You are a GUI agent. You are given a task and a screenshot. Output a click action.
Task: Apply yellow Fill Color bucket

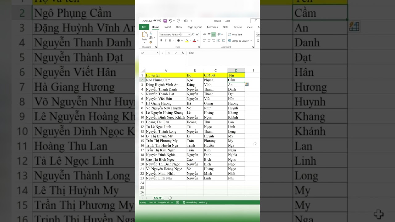(187, 41)
